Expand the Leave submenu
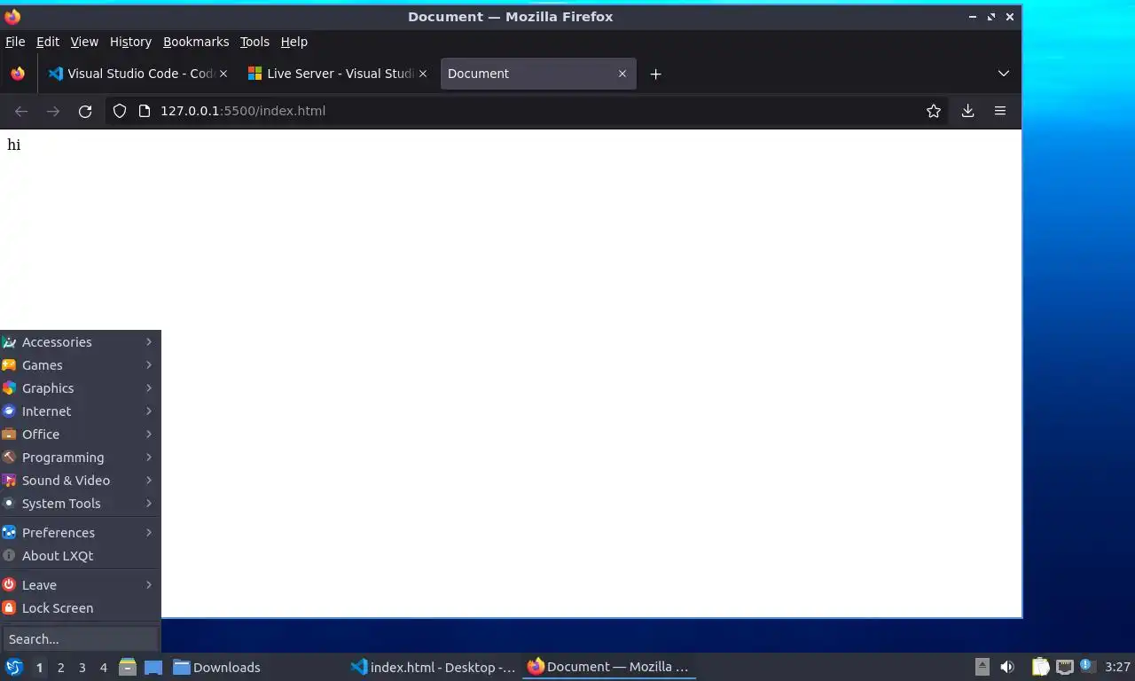The image size is (1135, 681). click(80, 585)
